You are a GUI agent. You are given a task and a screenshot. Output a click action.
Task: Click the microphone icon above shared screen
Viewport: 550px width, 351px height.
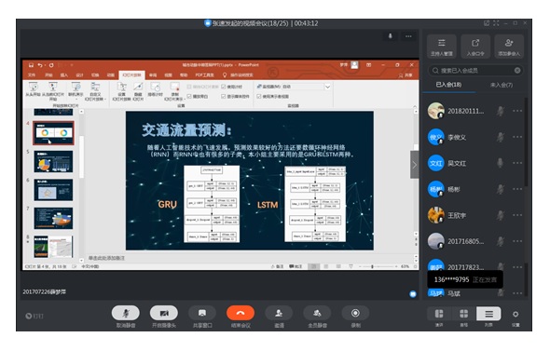click(x=390, y=36)
